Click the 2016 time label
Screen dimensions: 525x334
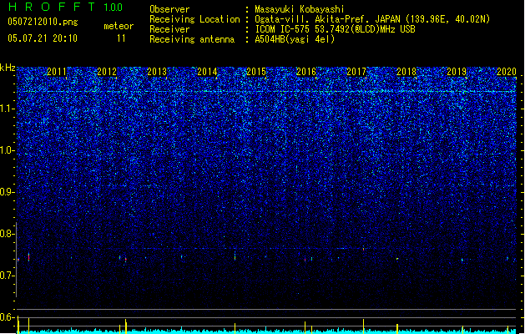tap(306, 71)
